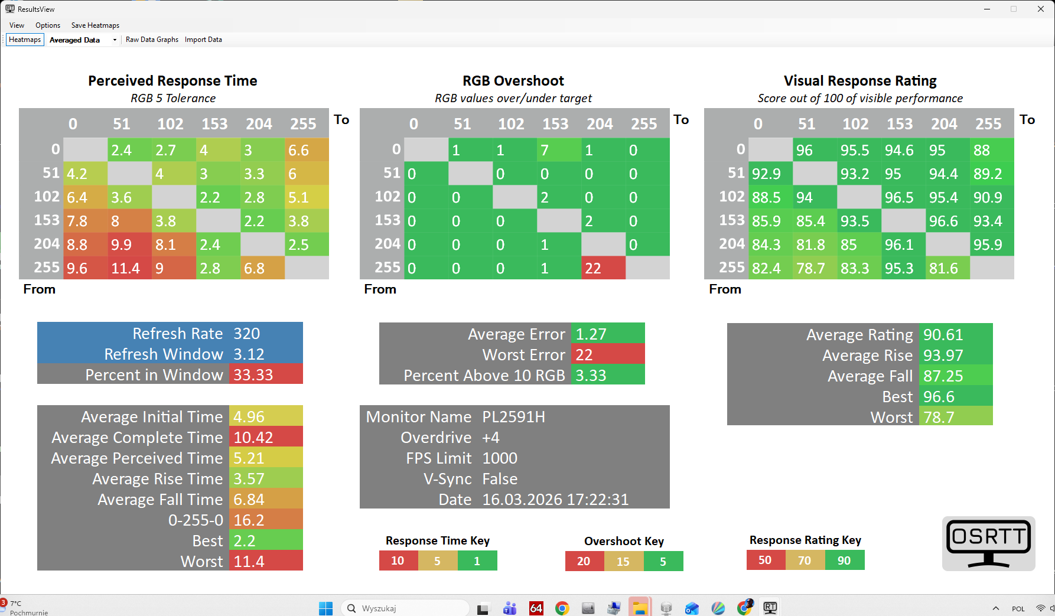Open Task View on the taskbar
The height and width of the screenshot is (616, 1055).
[x=483, y=608]
